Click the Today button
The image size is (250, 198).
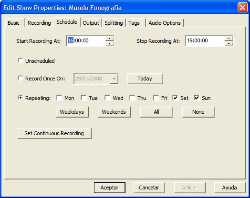[145, 79]
